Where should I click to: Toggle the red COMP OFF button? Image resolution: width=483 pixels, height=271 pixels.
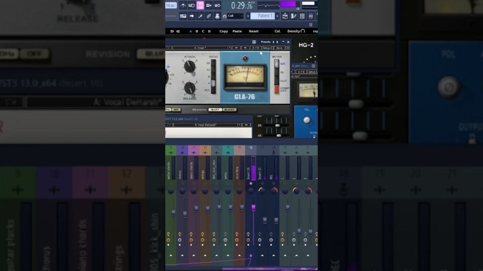277,90
